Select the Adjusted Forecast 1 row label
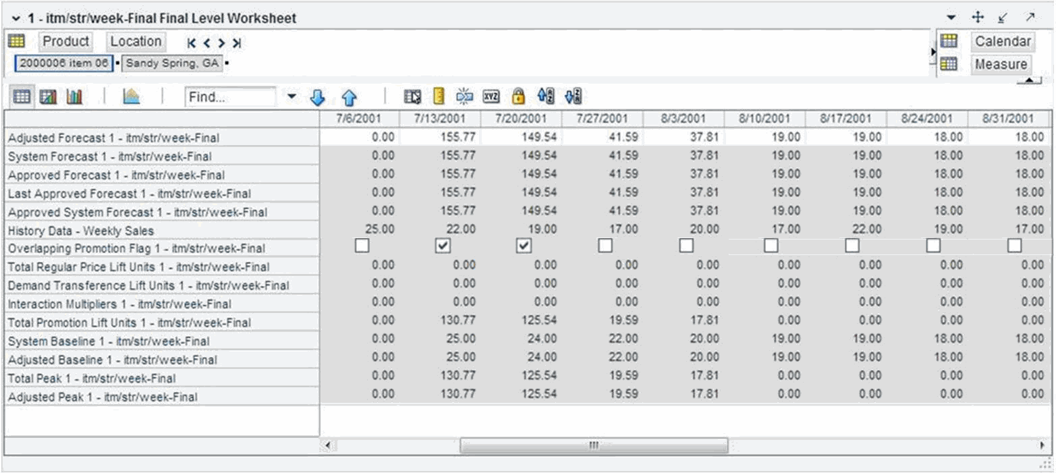 (161, 138)
